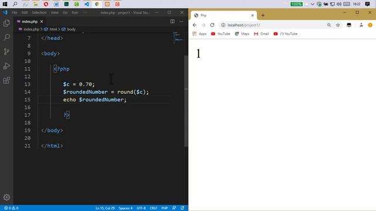Open a new Chrome tab
Image resolution: width=376 pixels, height=211 pixels.
(x=263, y=15)
